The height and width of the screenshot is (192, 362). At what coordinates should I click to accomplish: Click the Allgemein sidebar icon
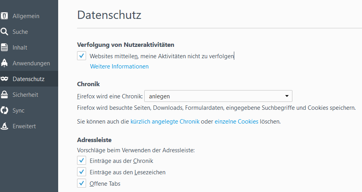coord(4,16)
